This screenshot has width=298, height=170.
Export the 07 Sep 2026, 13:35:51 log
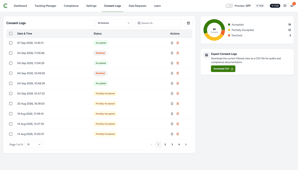click(x=172, y=43)
